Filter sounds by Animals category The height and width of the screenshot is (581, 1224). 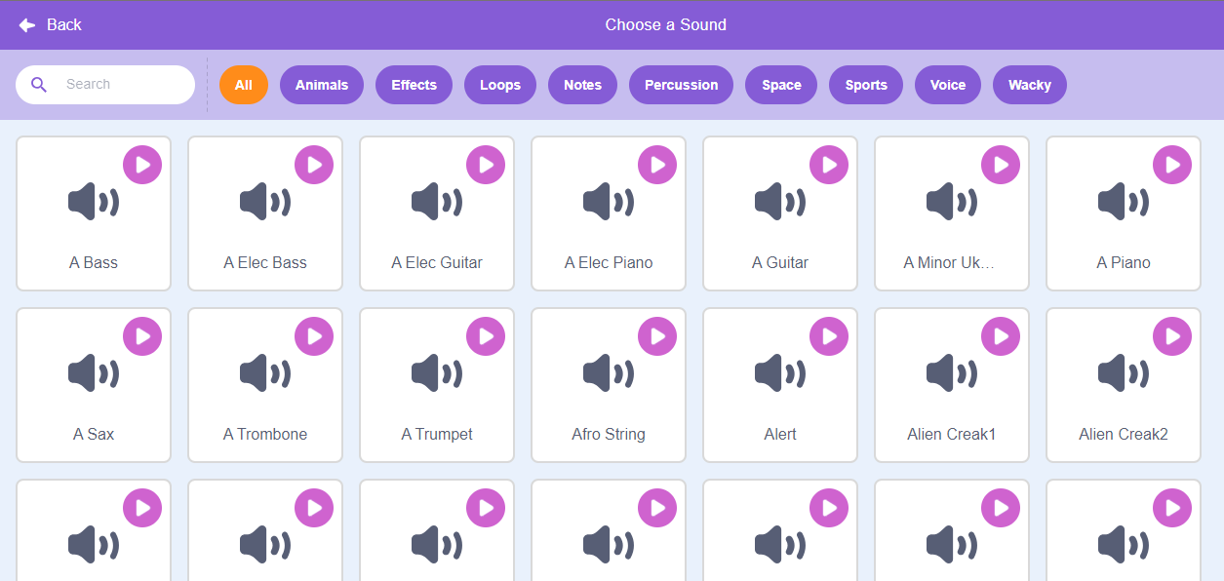[322, 85]
